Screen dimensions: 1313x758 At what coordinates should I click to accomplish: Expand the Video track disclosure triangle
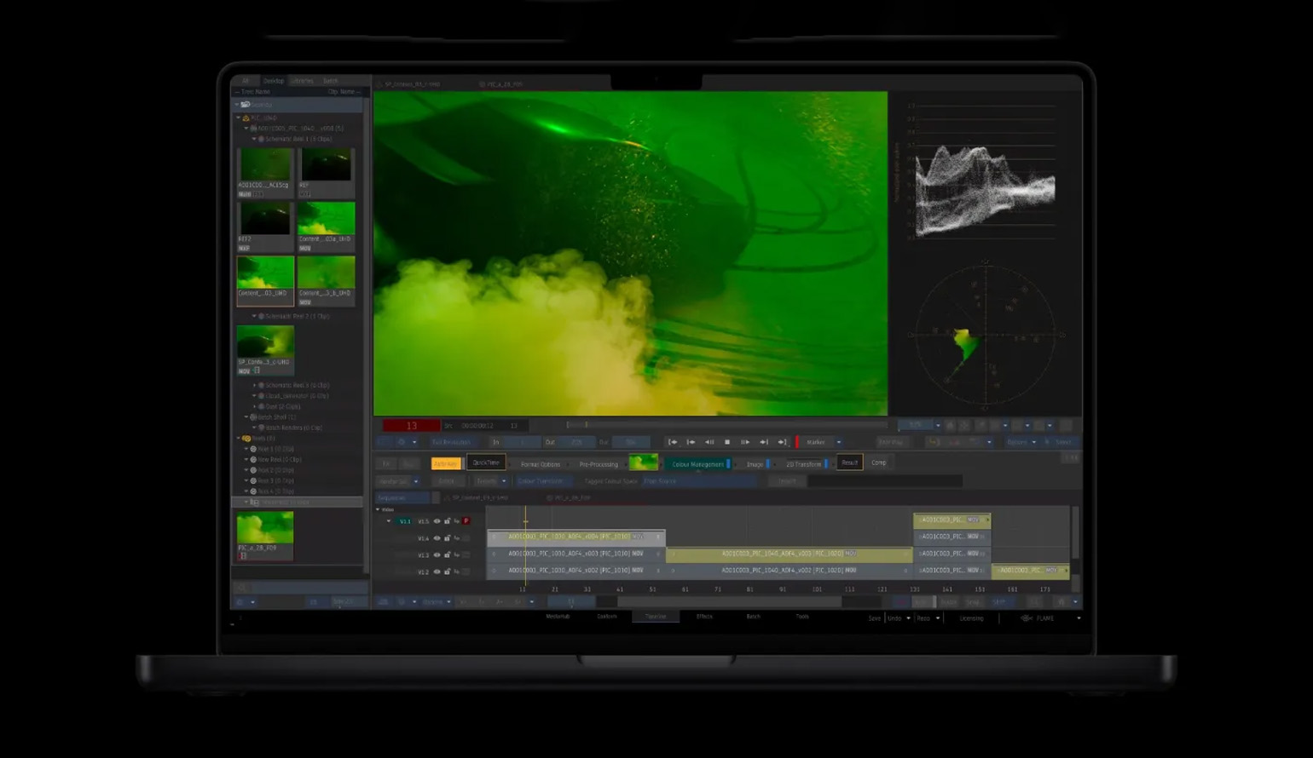click(378, 509)
